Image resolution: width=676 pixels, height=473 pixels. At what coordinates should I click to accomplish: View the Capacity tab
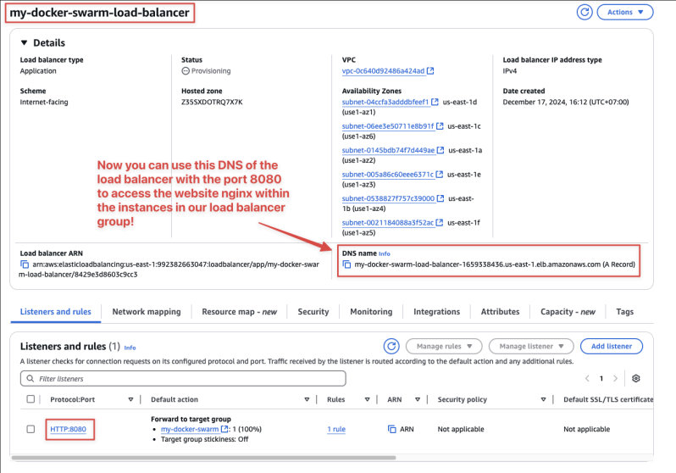(x=568, y=312)
